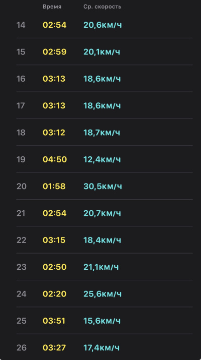Click the 03:15 time for split 22
Screen dimensions: 201x360
54,240
